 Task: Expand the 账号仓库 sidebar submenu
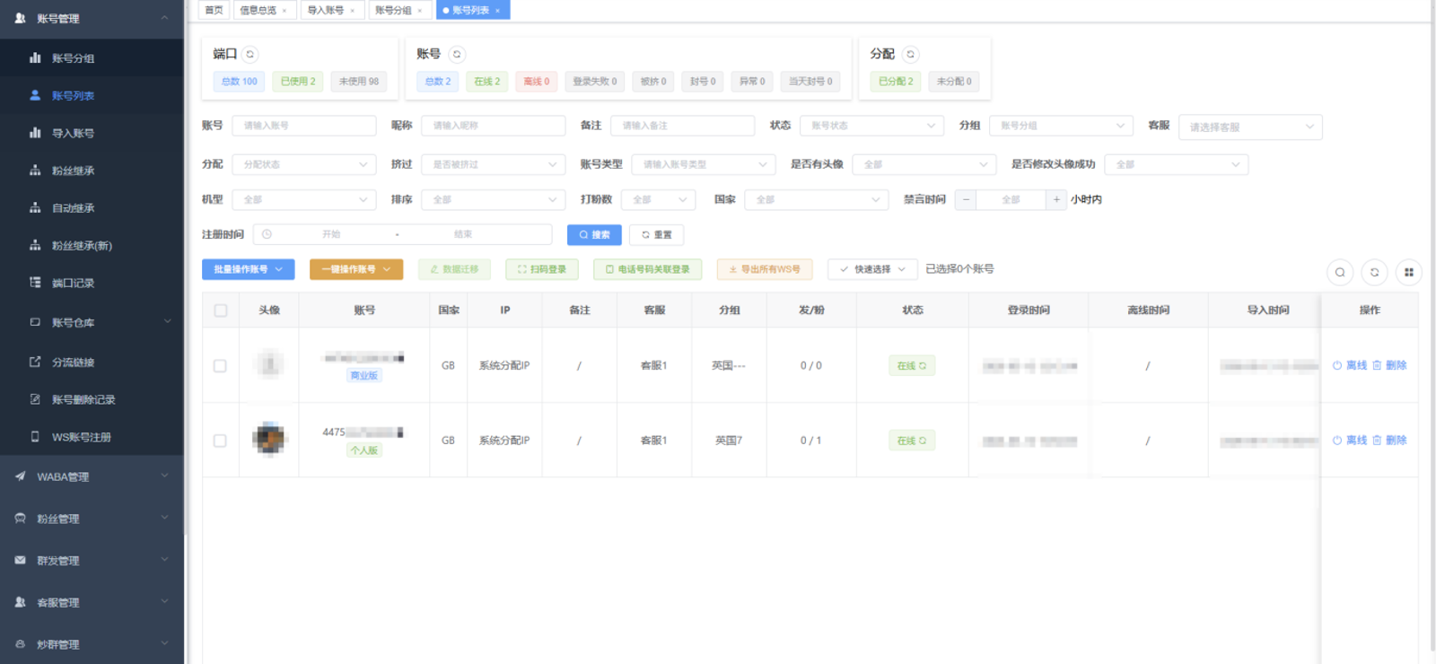92,322
